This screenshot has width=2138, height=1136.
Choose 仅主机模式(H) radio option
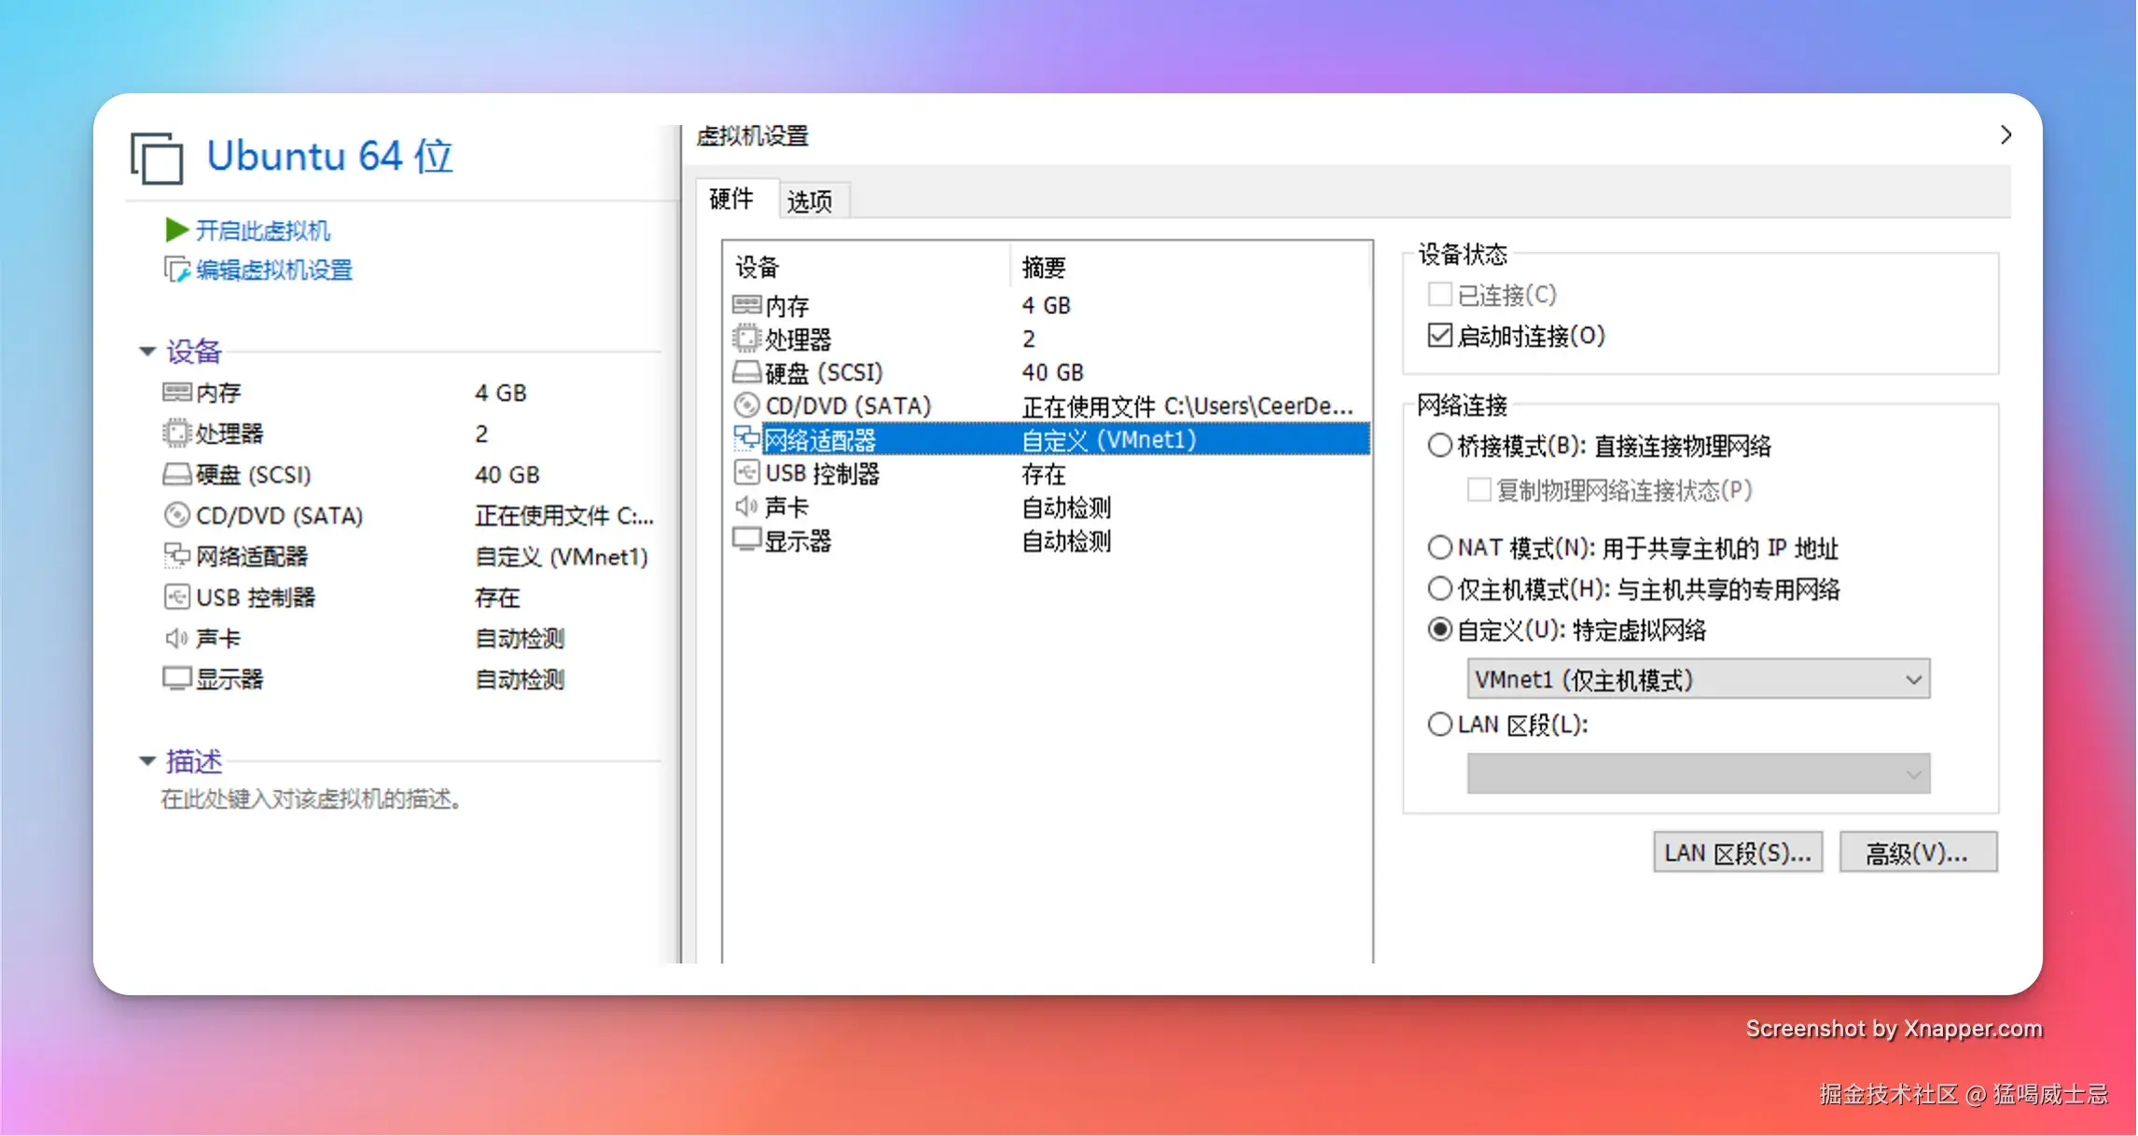click(x=1439, y=589)
